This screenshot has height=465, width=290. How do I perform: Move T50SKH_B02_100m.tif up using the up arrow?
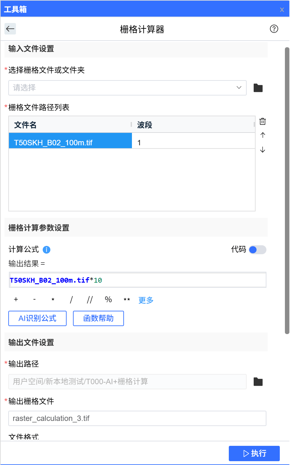tap(262, 135)
